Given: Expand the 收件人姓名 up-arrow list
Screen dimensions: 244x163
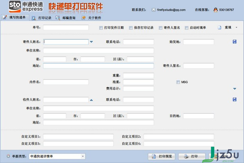Looking at the screenshot, I should [x=91, y=100].
